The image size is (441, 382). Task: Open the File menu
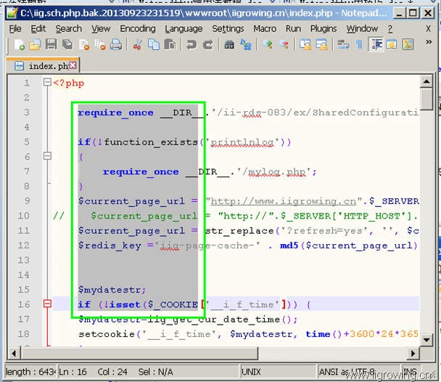[x=15, y=29]
